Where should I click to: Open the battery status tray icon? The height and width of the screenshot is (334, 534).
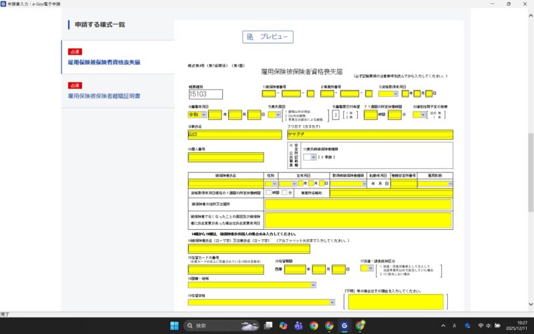497,326
